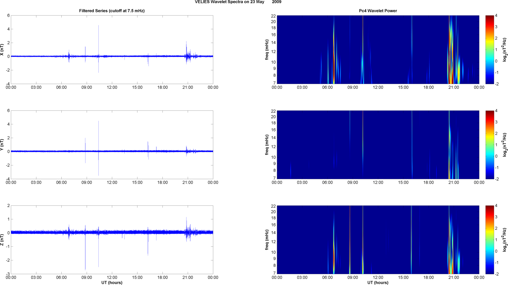This screenshot has height=285, width=508.
Task: Select the Y (nT) axis label
Action: (x=2, y=145)
